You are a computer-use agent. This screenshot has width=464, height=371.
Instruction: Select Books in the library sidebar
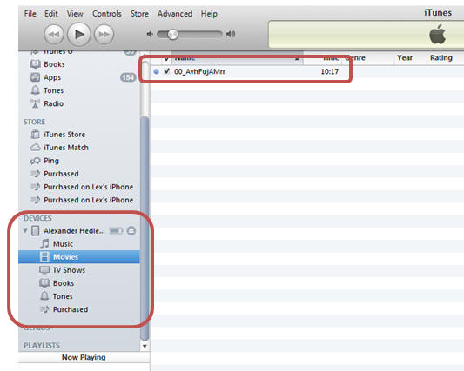54,64
